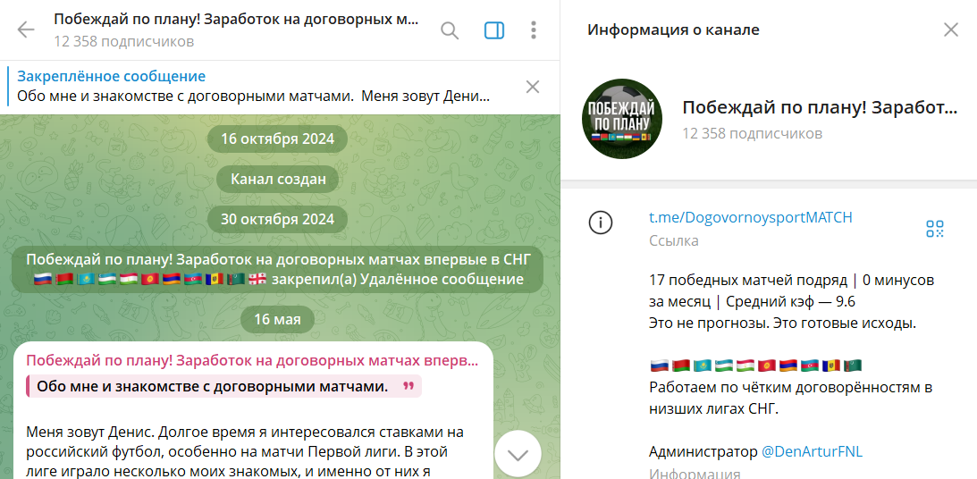Show QR code for channel link
977x479 pixels.
pos(935,229)
